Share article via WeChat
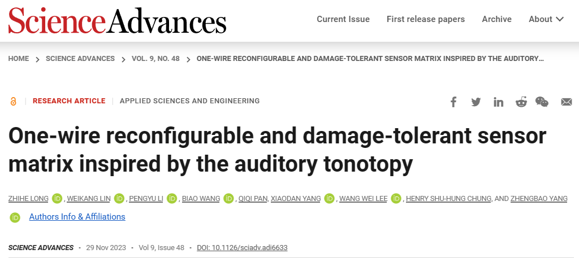 click(x=542, y=102)
